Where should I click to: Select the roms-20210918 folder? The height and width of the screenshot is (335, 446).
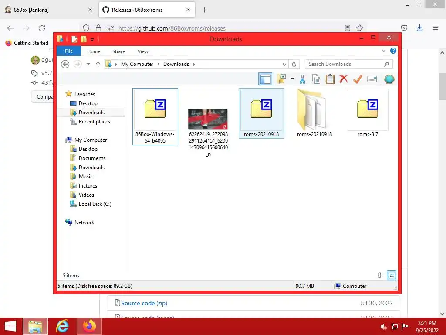314,113
